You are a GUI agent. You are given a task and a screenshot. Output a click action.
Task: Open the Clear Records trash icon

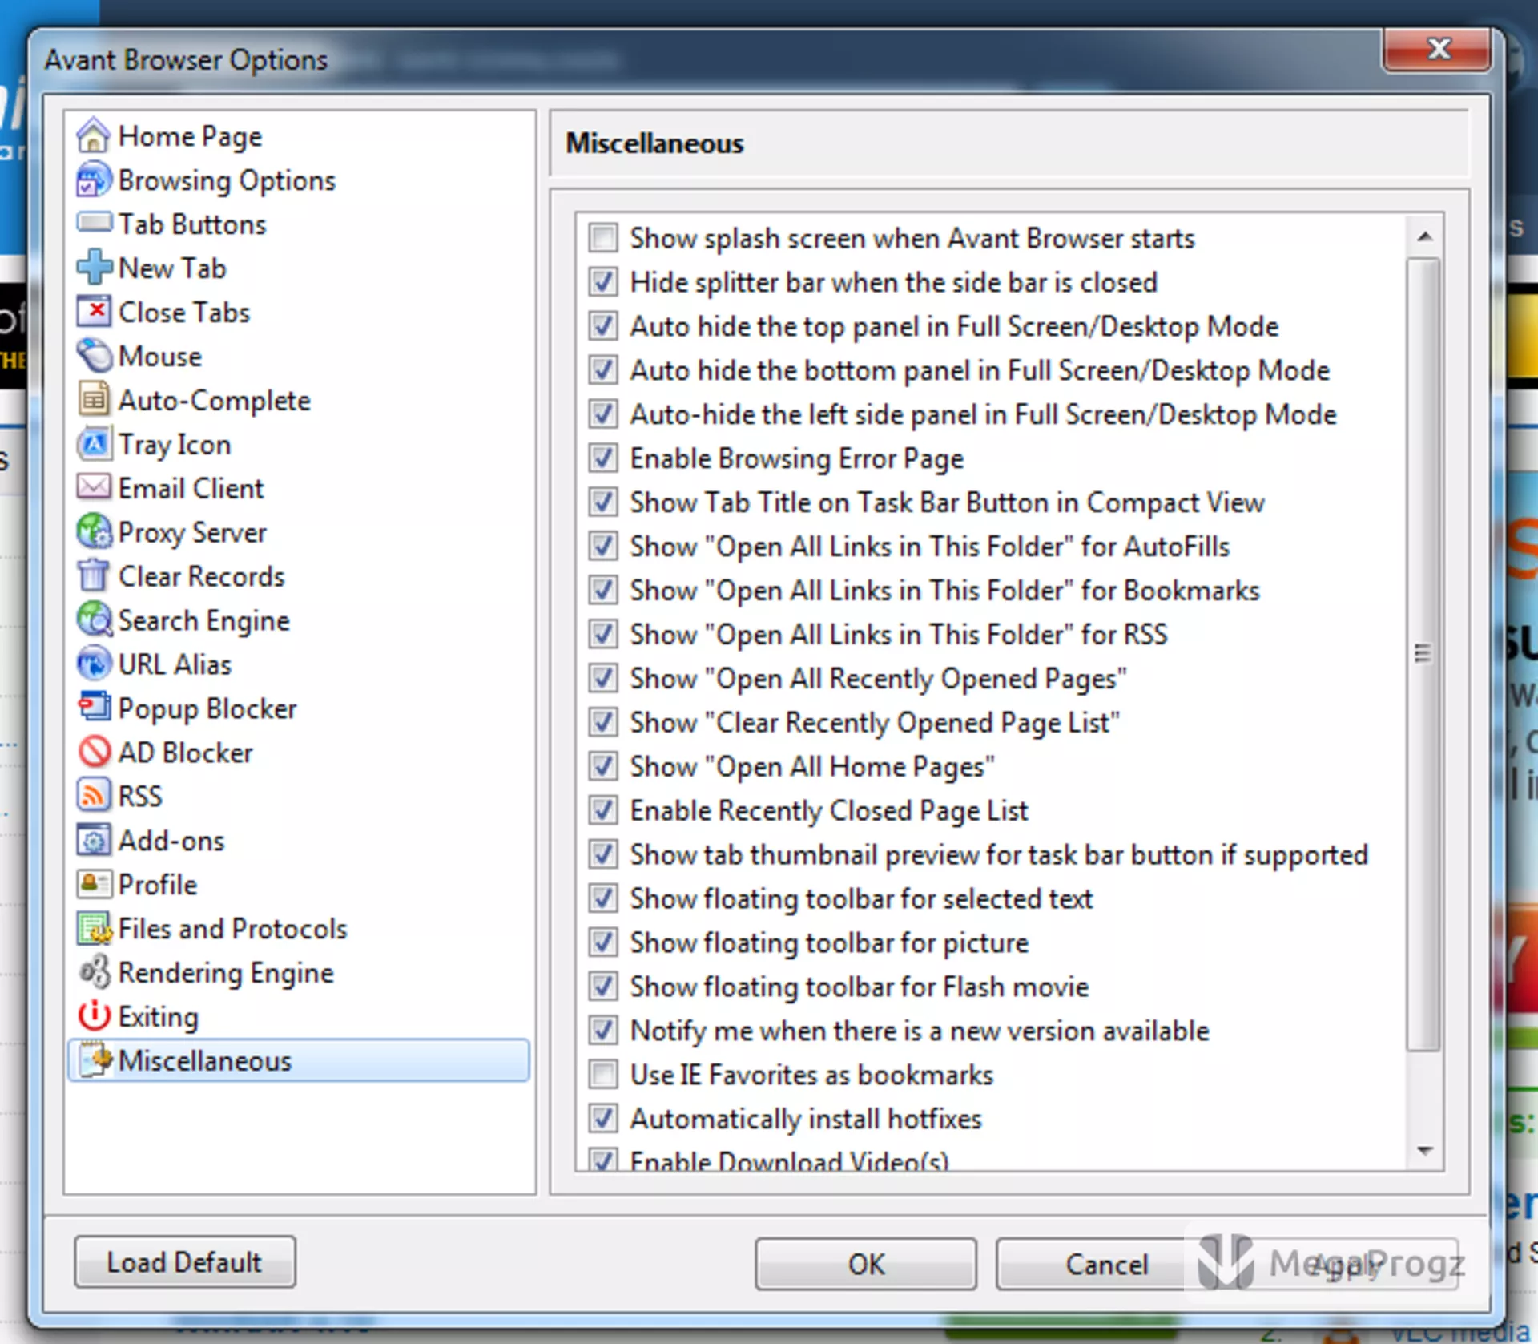pyautogui.click(x=94, y=575)
